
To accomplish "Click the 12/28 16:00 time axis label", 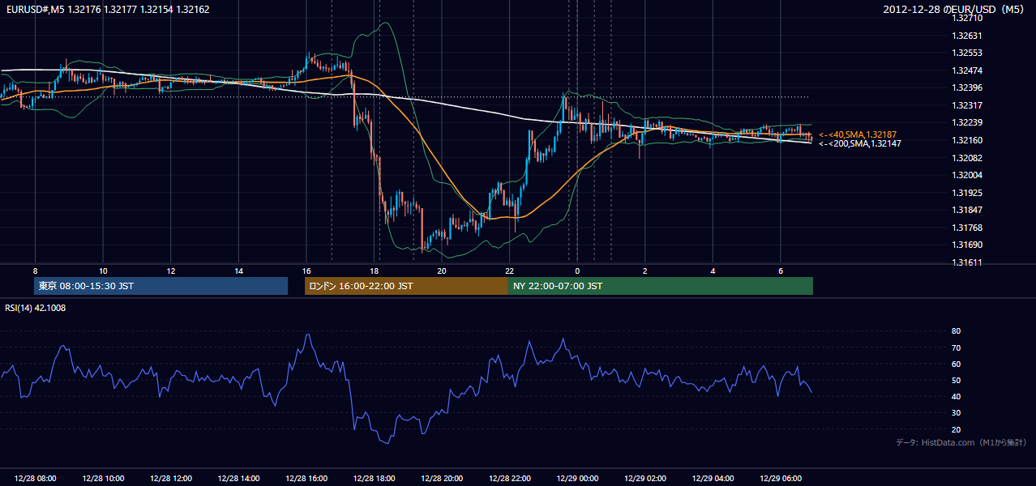I will [x=306, y=479].
